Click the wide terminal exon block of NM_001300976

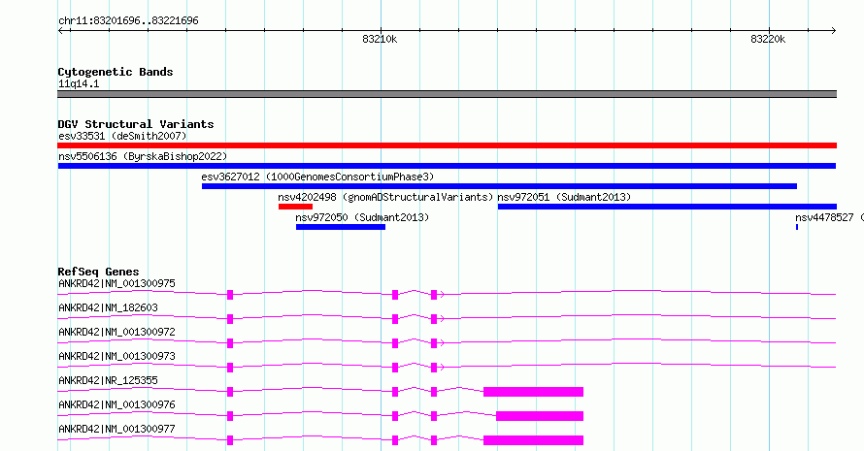540,416
